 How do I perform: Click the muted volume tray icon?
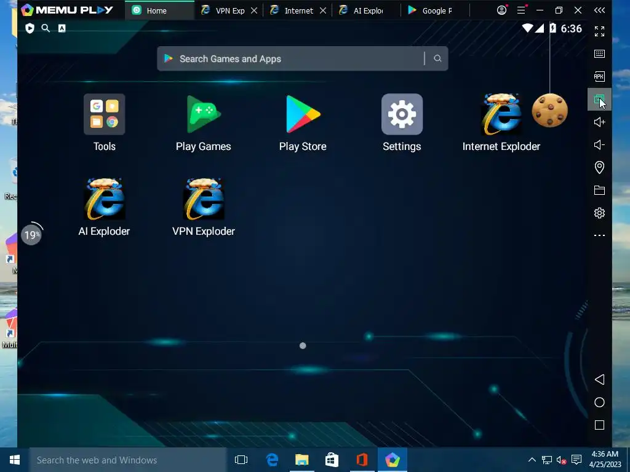point(561,460)
